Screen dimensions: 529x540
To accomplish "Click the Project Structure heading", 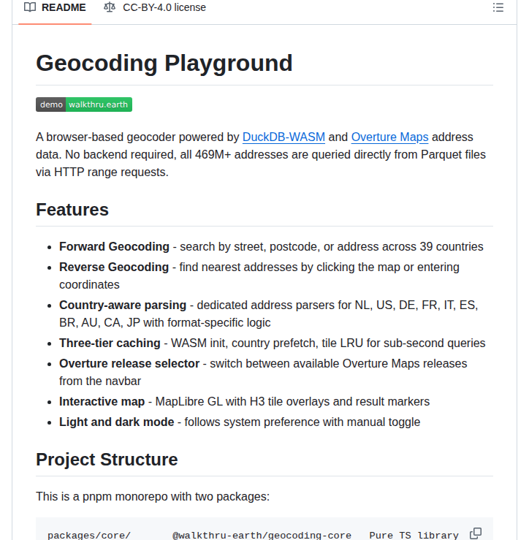I will click(x=107, y=460).
